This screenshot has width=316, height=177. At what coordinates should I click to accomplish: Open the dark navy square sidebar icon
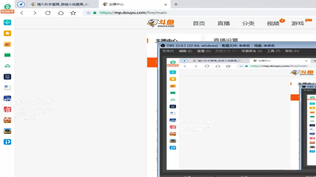[7, 77]
